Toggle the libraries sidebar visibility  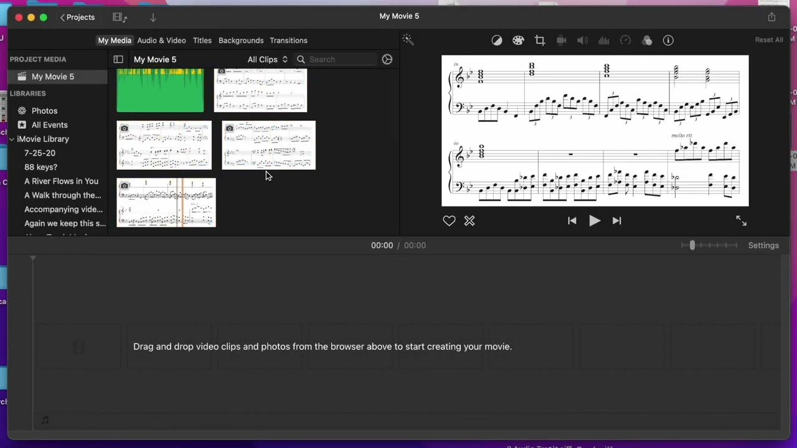tap(118, 59)
